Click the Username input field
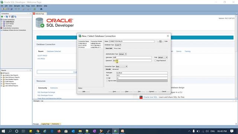Viewport: 238px width, 134px height. (132, 57)
